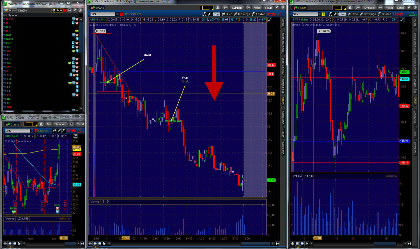Click the wrench chart settings icon in center chart
Viewport: 420px width, 249px height.
click(x=210, y=14)
